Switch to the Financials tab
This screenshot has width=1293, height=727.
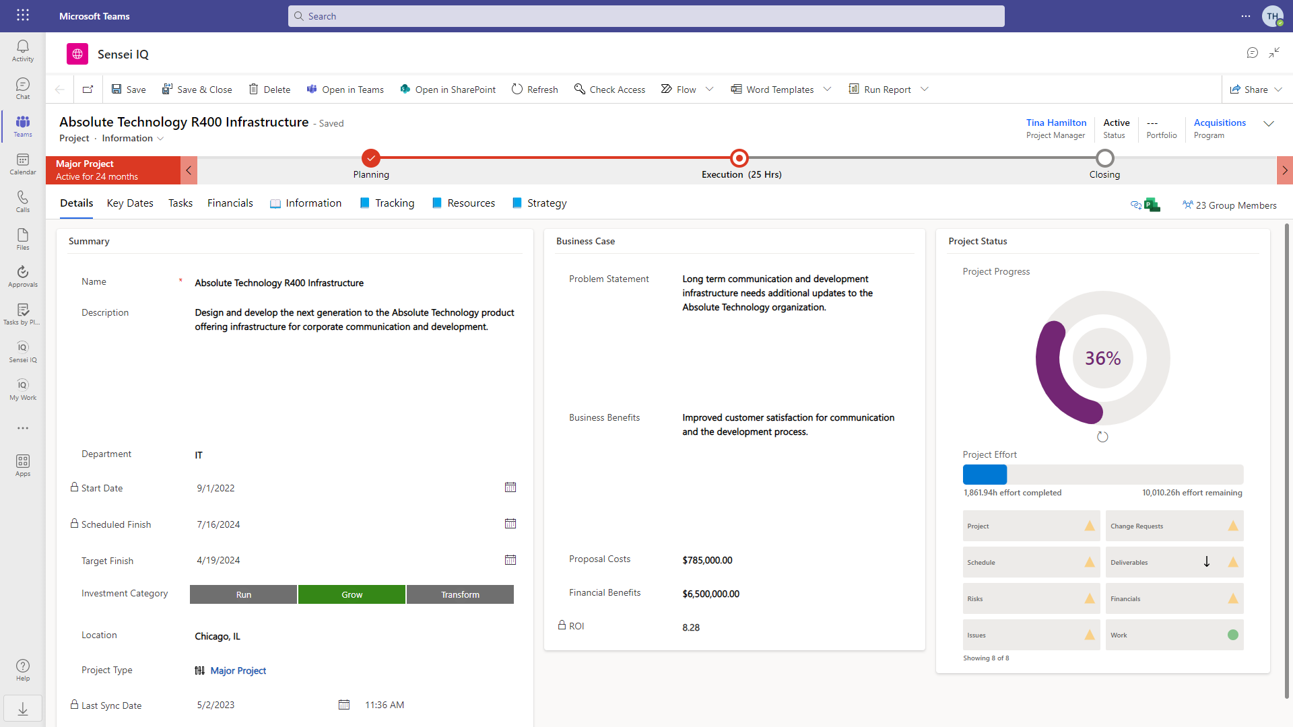click(x=230, y=203)
